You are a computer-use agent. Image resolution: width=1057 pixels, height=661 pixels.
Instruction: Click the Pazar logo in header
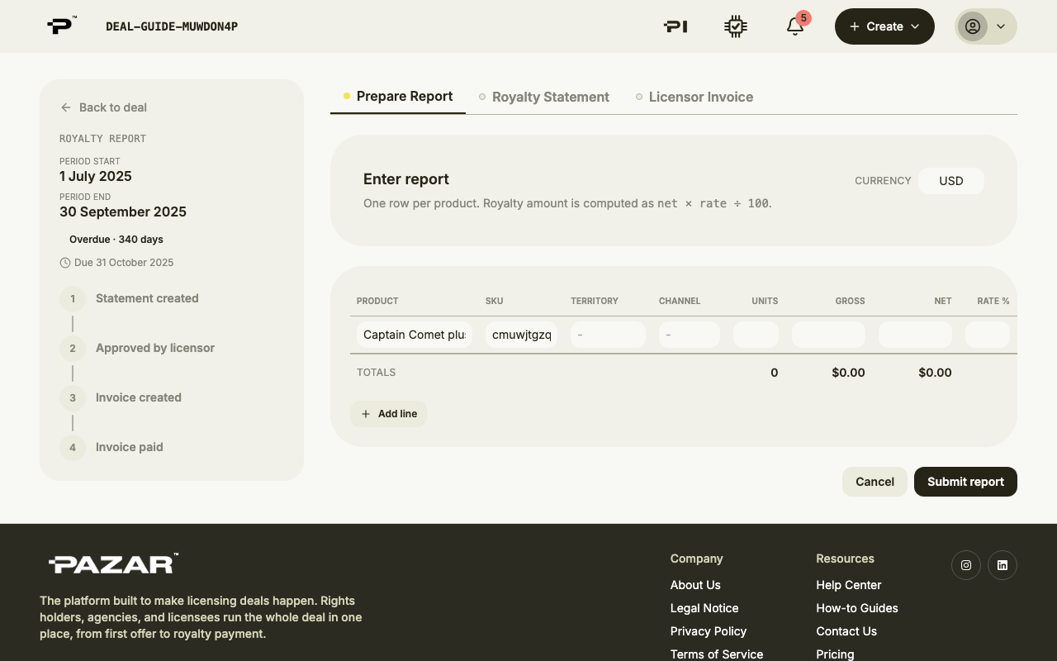(x=62, y=26)
